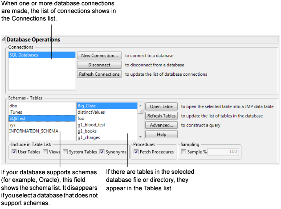Click the Refresh Tables button
281x209 pixels.
[161, 116]
